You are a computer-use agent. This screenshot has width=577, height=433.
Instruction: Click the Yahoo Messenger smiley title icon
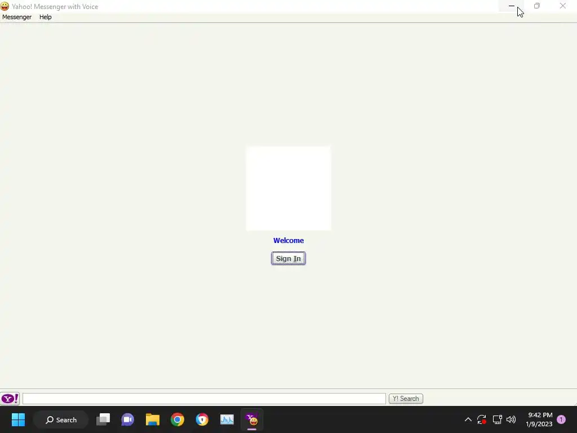pyautogui.click(x=5, y=6)
